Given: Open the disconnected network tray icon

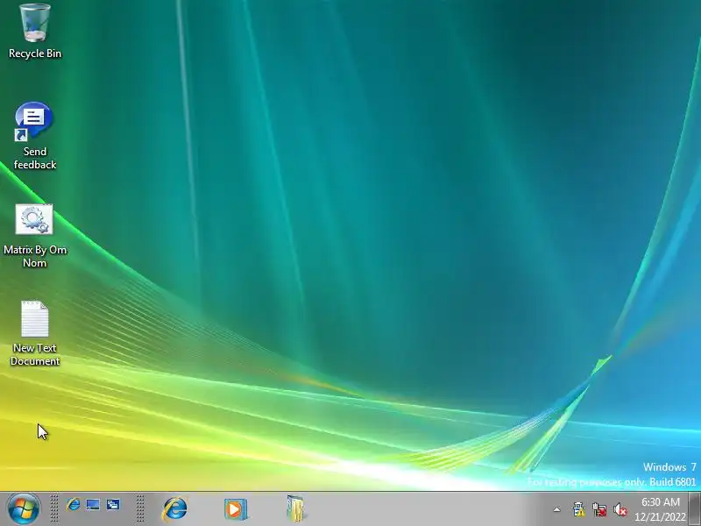Looking at the screenshot, I should (x=599, y=509).
